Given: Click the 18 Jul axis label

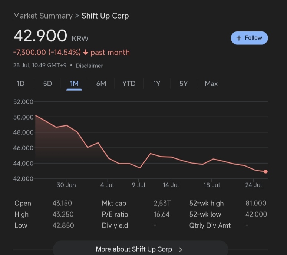Looking at the screenshot, I should click(x=212, y=185).
